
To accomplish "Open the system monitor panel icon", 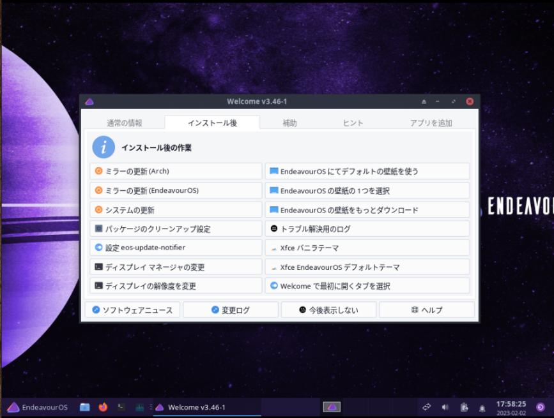I will pos(139,407).
